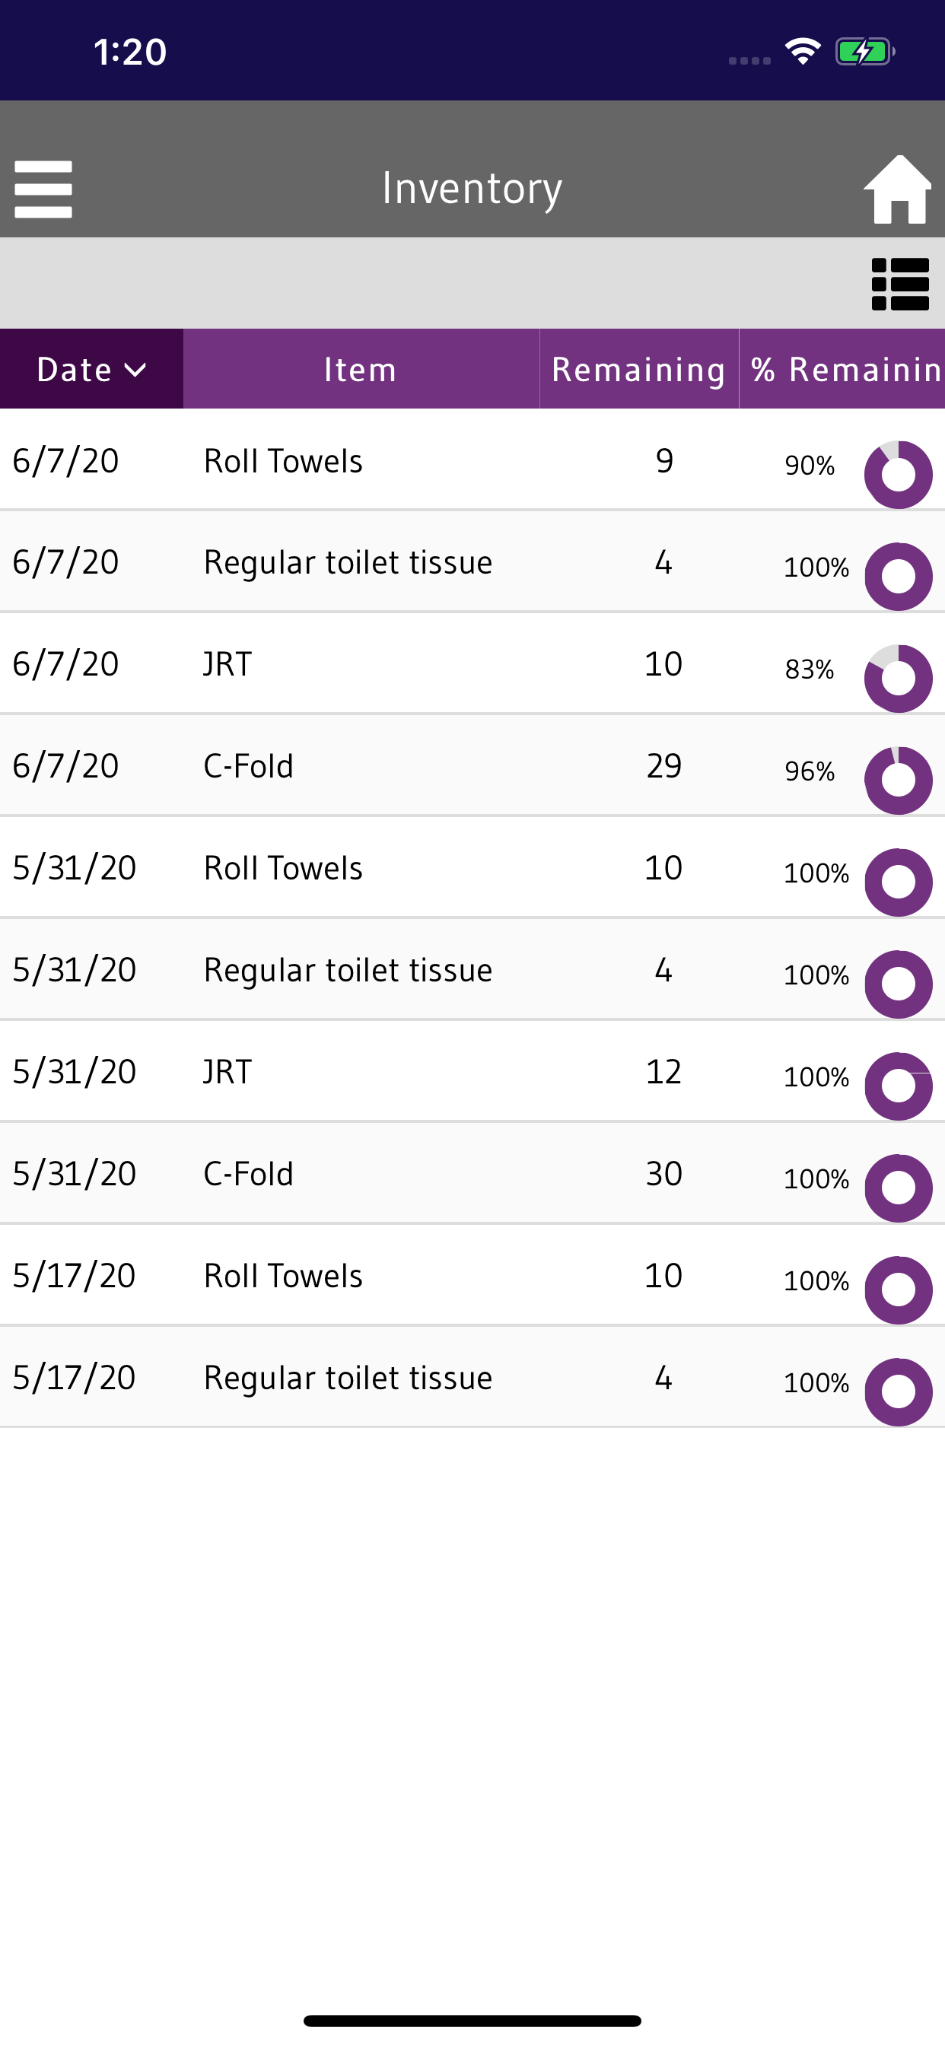Screen dimensions: 945x2045
Task: Tap the 96% donut chart for C-Fold
Action: coord(898,781)
